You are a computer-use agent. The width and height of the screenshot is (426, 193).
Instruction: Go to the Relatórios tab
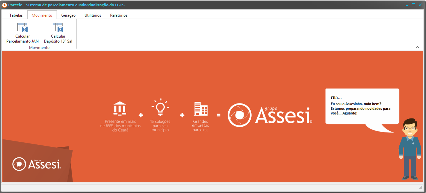[119, 15]
